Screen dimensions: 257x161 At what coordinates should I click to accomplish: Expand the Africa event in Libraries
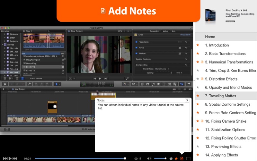point(5,59)
